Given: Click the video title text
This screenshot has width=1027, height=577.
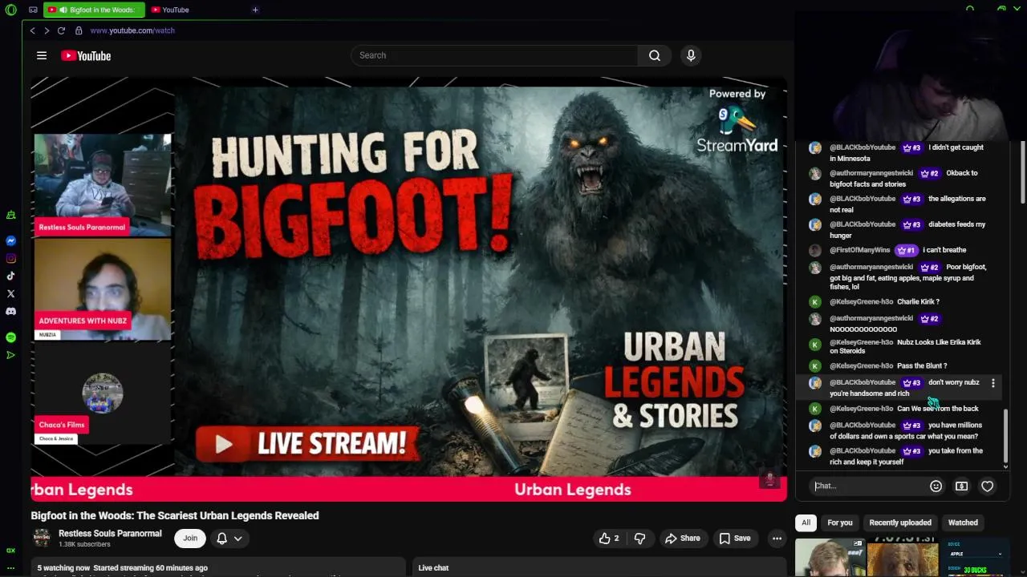Looking at the screenshot, I should click(x=175, y=515).
